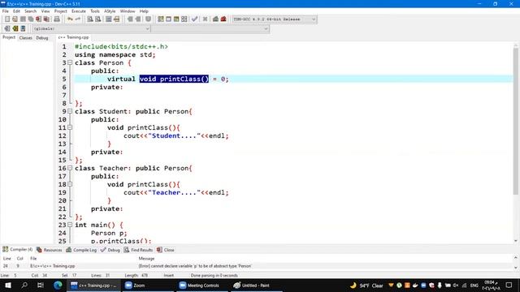The width and height of the screenshot is (520, 292).
Task: Click the Close file toolbar icon
Action: (x=39, y=19)
